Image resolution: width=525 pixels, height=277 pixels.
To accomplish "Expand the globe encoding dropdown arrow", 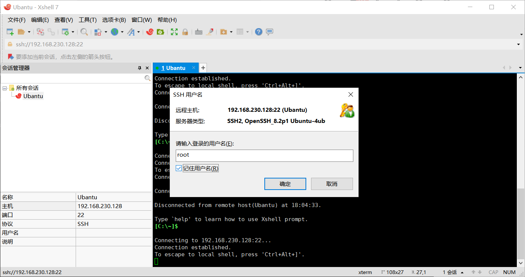I will (x=122, y=32).
